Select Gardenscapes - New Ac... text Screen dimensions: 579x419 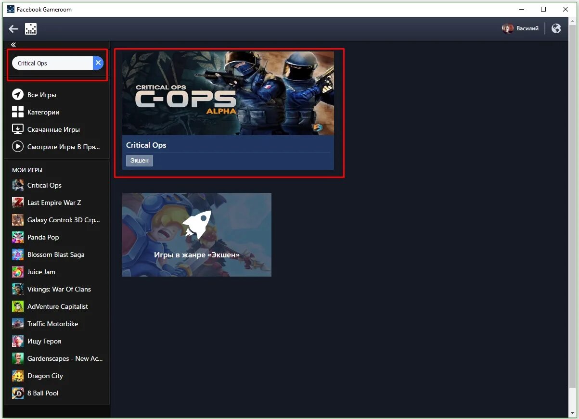click(x=65, y=358)
